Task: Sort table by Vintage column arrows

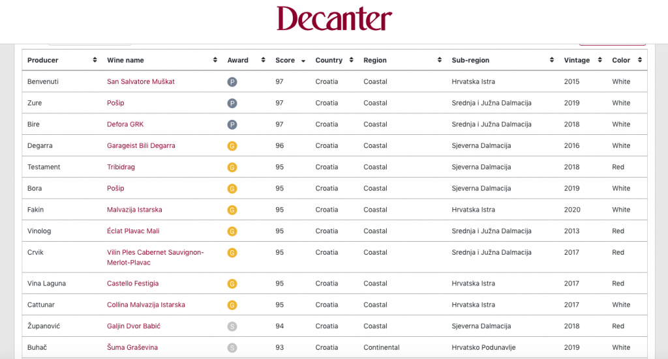Action: [600, 60]
